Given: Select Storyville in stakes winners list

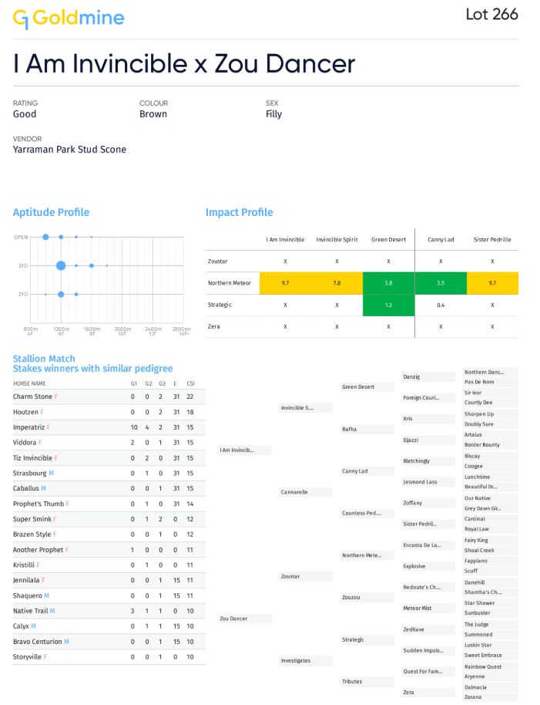Looking at the screenshot, I should click(27, 656).
